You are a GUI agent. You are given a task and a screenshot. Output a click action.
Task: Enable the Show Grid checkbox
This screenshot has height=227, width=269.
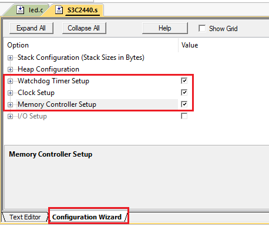pos(202,28)
